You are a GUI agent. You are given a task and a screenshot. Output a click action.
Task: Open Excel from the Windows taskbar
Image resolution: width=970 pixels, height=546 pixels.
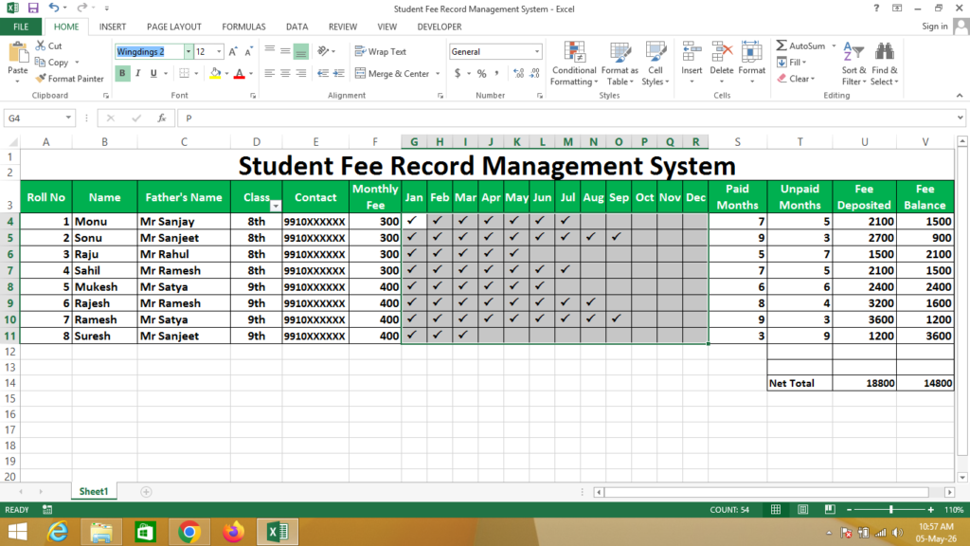(x=278, y=532)
